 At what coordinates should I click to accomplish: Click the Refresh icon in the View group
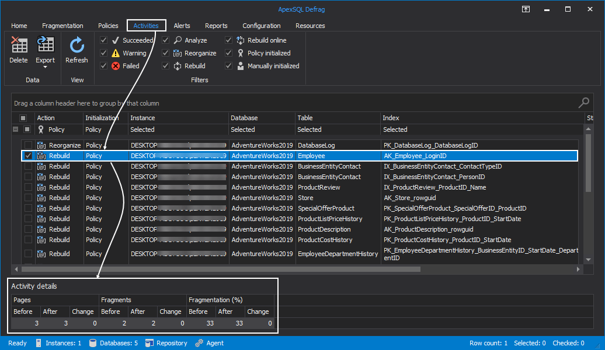(x=77, y=44)
